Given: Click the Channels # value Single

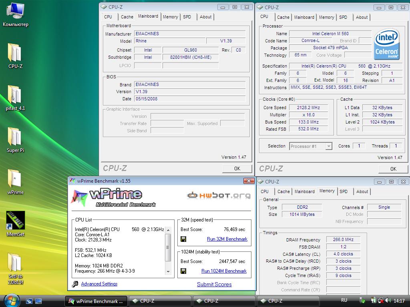Looking at the screenshot, I should point(384,207).
